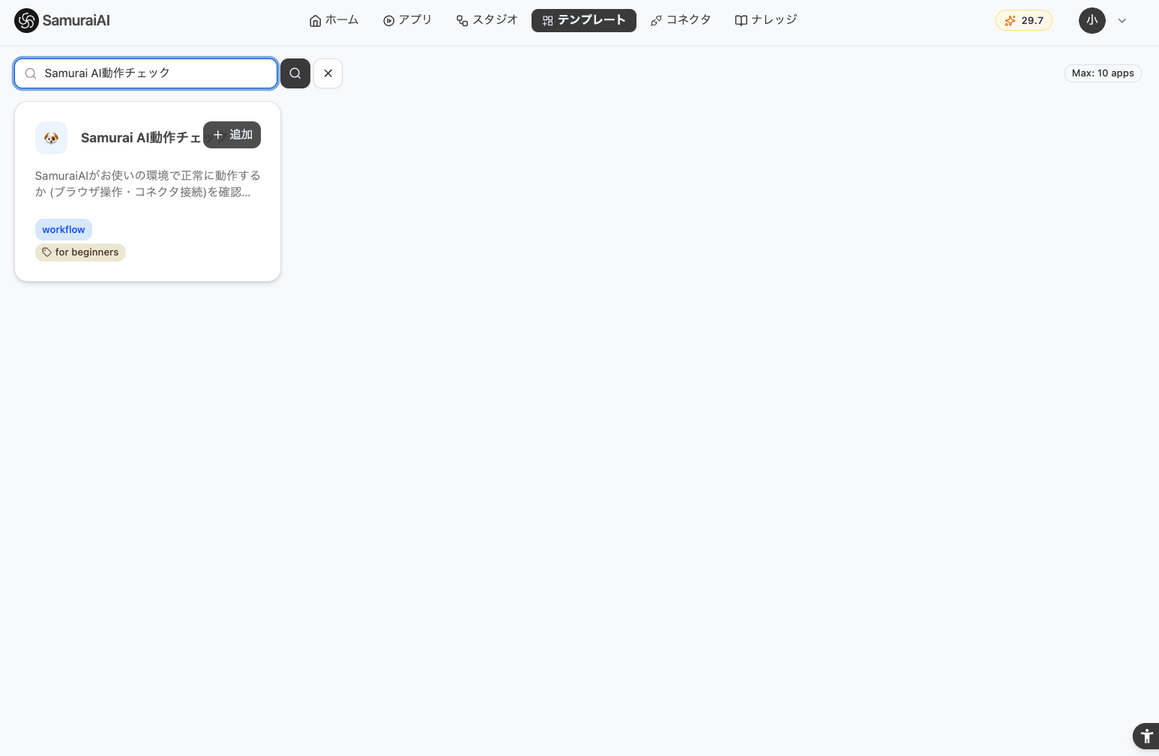Open the ホーム tab
The height and width of the screenshot is (756, 1159).
coord(334,20)
